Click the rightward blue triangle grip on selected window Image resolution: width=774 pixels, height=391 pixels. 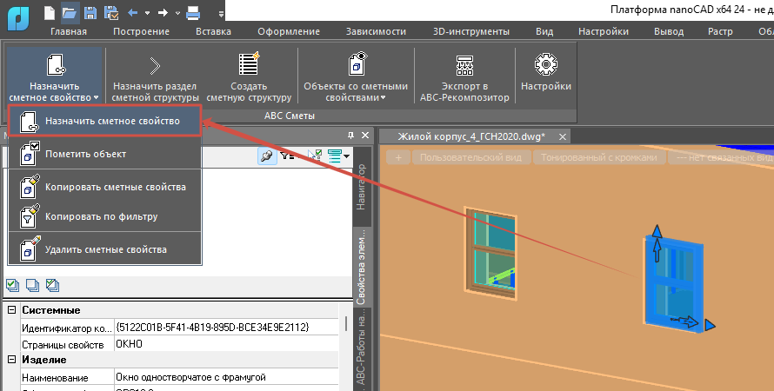[x=710, y=325]
